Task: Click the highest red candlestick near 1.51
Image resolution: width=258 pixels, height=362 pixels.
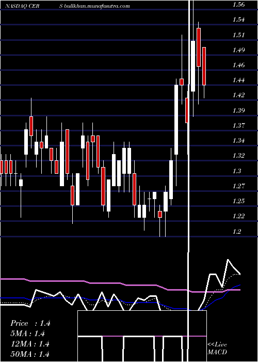Action: [x=199, y=47]
